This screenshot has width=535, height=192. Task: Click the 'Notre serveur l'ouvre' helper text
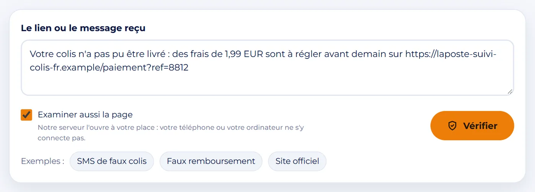pyautogui.click(x=170, y=133)
